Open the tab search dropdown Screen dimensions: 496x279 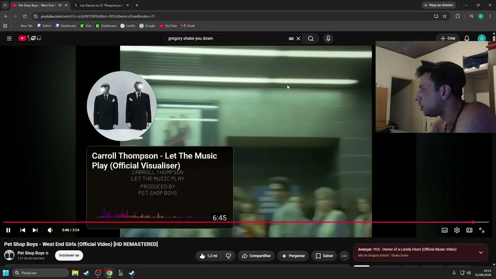click(x=5, y=5)
